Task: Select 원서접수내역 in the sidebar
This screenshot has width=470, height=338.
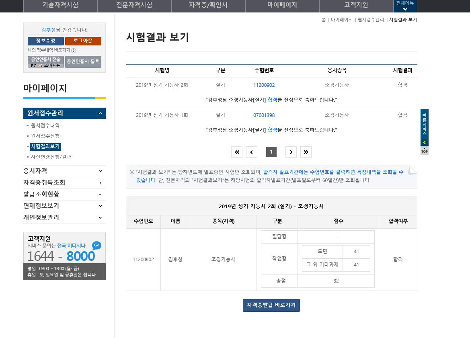Action: point(45,125)
